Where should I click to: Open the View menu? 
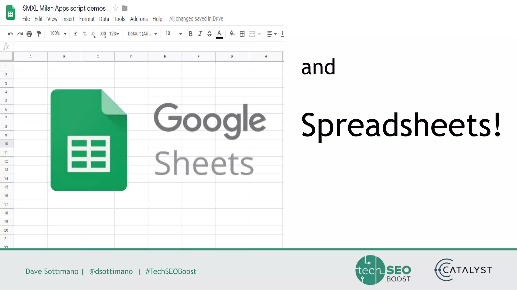tap(52, 19)
